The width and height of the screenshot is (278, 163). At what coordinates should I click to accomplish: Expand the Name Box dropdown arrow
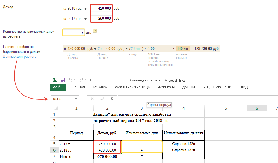(76, 99)
